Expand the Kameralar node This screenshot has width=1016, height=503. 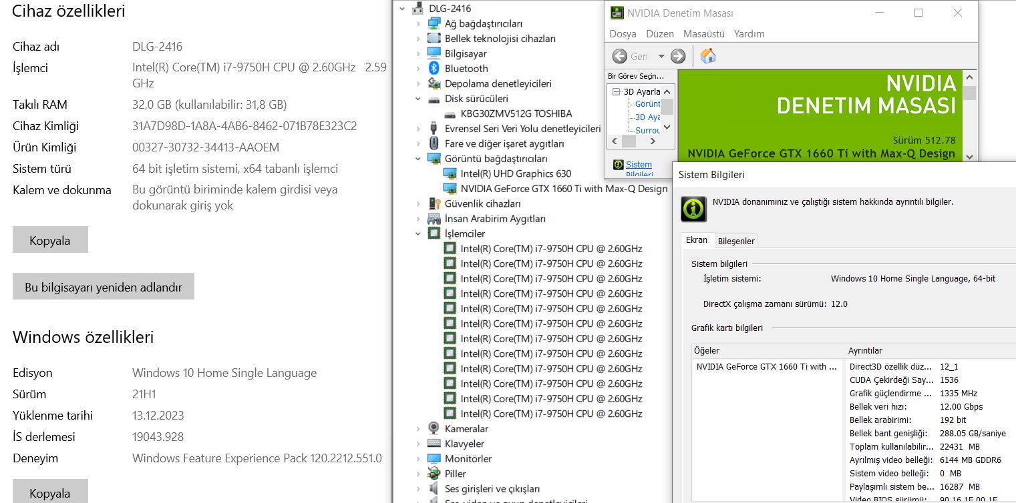click(418, 428)
